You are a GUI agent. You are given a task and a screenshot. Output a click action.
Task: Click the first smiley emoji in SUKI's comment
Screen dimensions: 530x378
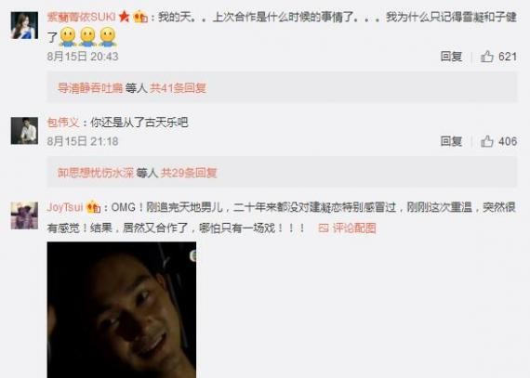pos(68,36)
